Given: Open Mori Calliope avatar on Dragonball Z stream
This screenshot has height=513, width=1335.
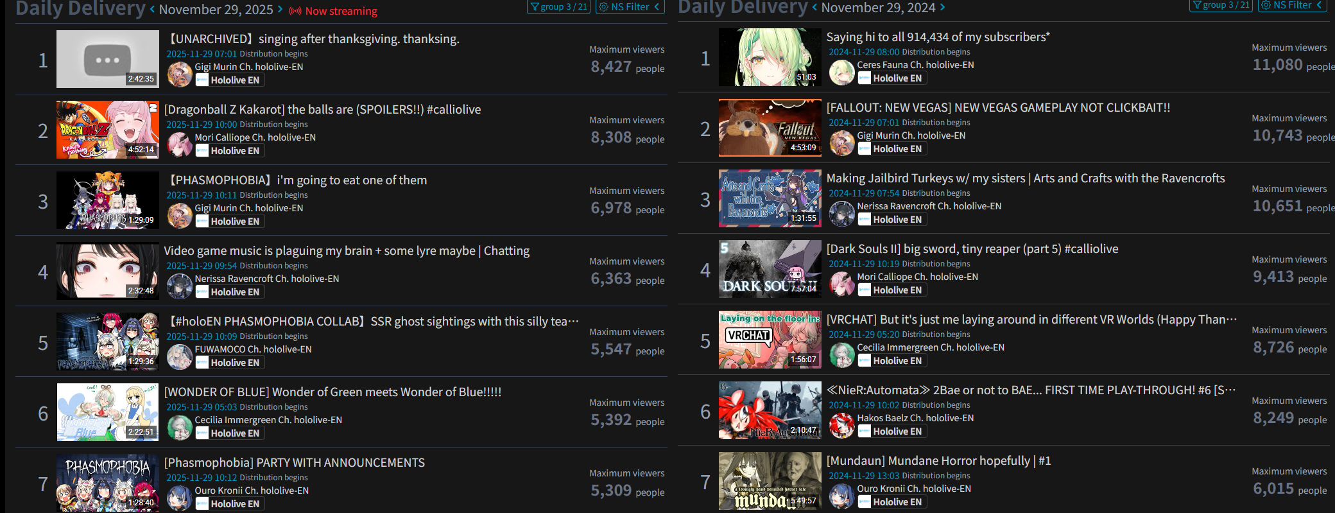Looking at the screenshot, I should pyautogui.click(x=180, y=144).
